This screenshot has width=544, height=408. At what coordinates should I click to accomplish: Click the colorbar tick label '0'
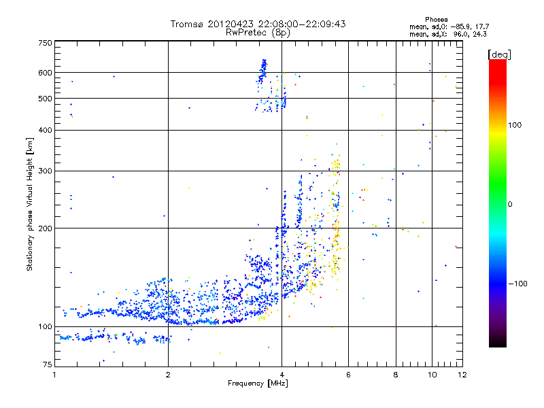coord(510,205)
